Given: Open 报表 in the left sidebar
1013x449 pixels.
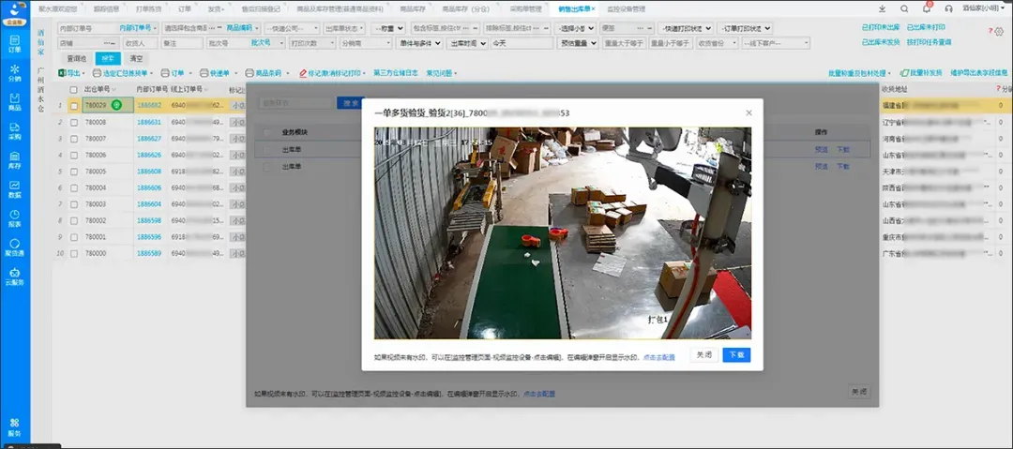Looking at the screenshot, I should click(14, 218).
